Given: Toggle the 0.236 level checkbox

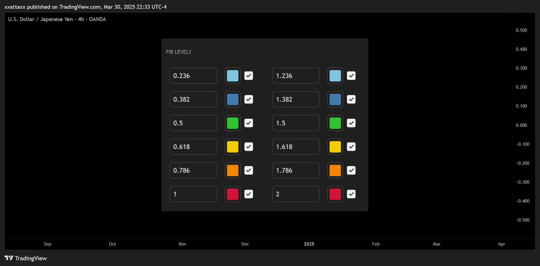Looking at the screenshot, I should pos(248,76).
